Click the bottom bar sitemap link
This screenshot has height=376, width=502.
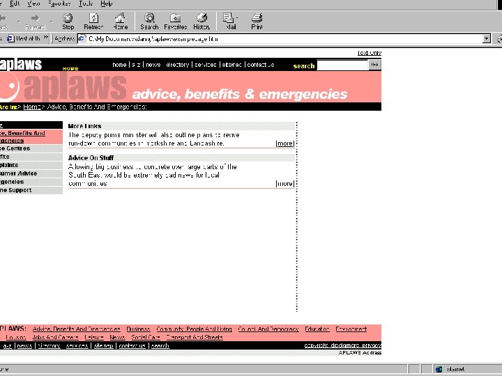(x=103, y=346)
